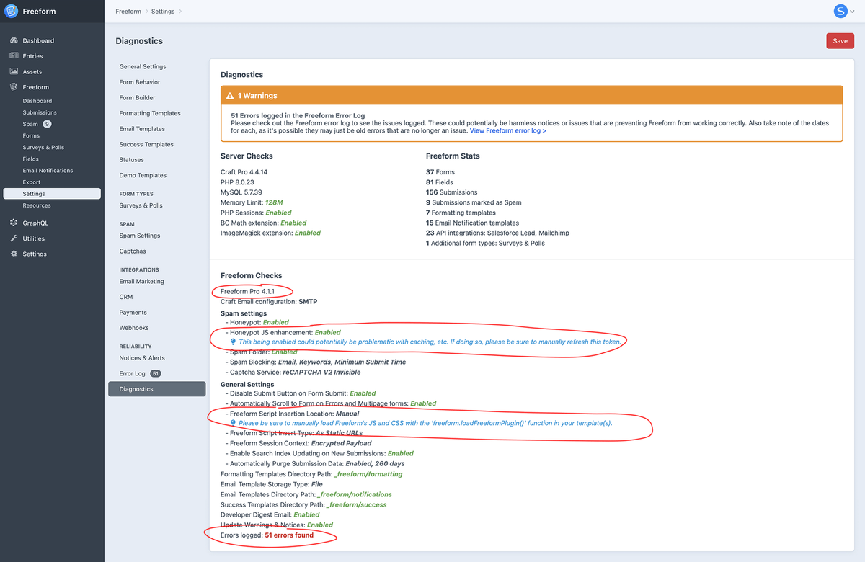This screenshot has width=865, height=562.
Task: Open Formatting Templates settings section
Action: pyautogui.click(x=150, y=113)
